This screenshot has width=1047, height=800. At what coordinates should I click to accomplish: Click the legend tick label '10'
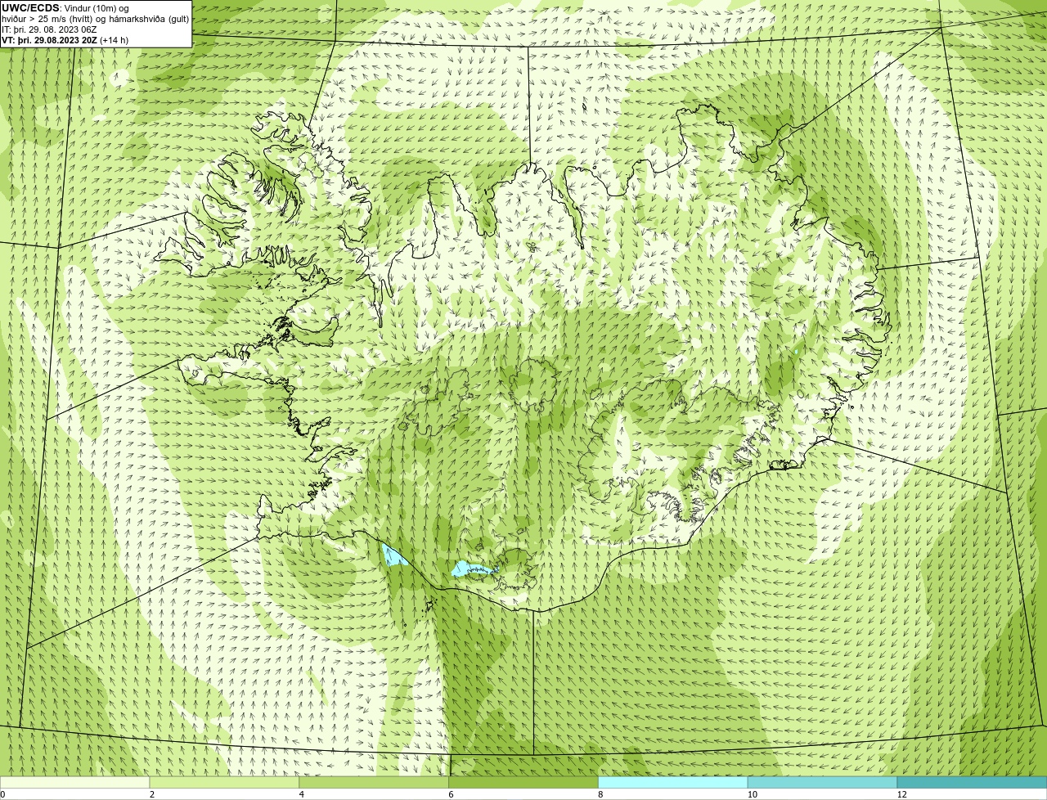click(x=752, y=794)
